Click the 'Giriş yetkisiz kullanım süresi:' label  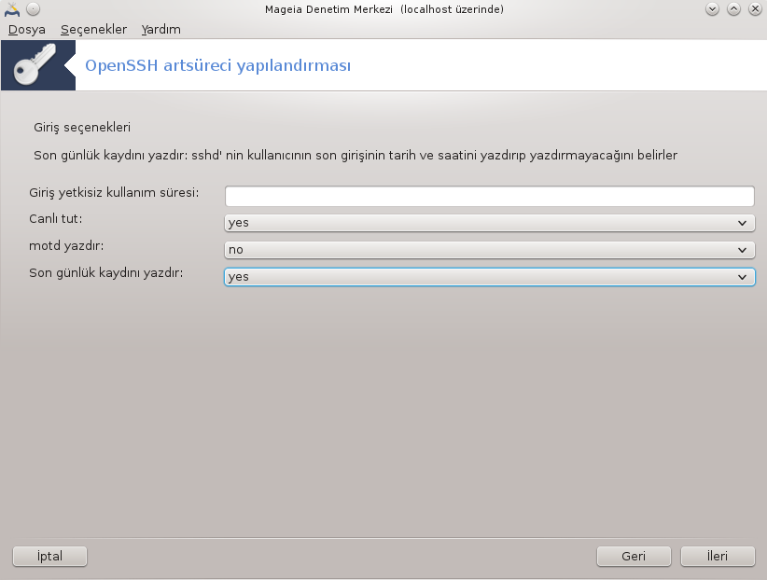pyautogui.click(x=114, y=193)
